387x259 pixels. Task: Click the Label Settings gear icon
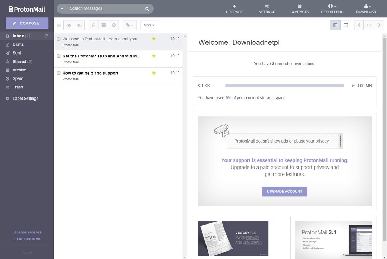pyautogui.click(x=7, y=99)
